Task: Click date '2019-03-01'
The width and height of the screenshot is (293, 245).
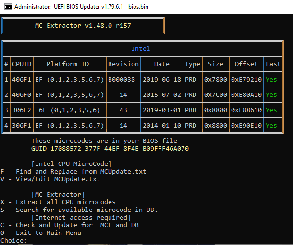Action: pos(162,110)
